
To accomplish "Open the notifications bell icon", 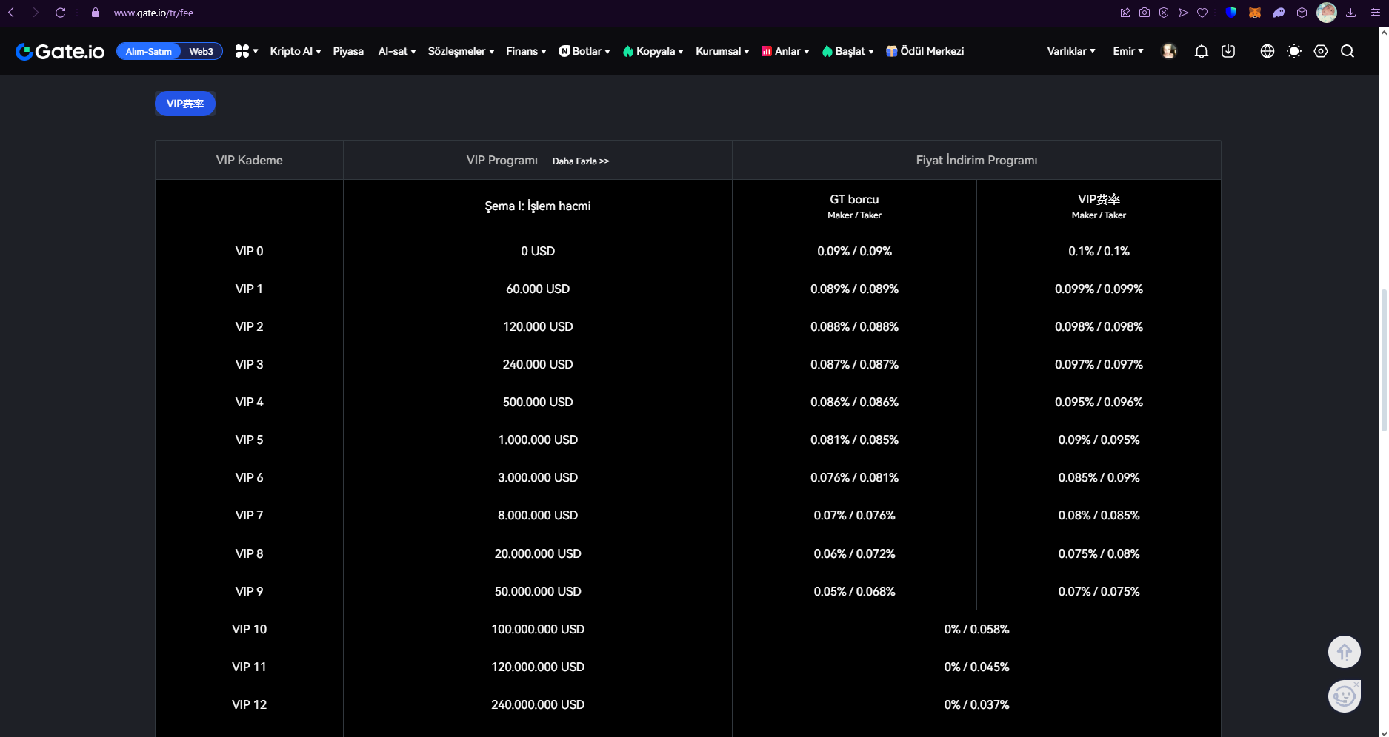I will click(x=1201, y=51).
